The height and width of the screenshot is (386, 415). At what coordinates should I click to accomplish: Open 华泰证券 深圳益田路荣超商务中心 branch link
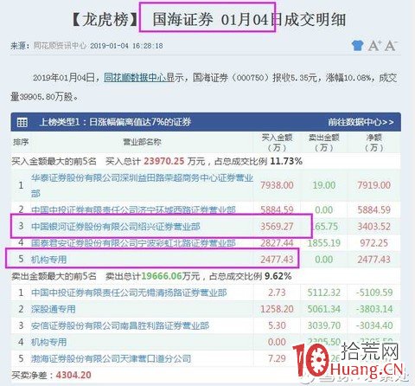pyautogui.click(x=142, y=185)
